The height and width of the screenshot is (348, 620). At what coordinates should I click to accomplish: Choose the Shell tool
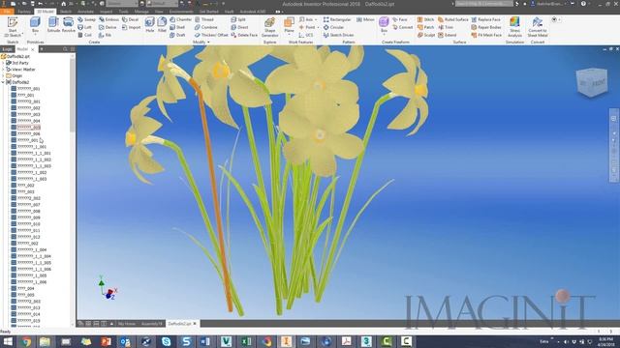point(177,27)
